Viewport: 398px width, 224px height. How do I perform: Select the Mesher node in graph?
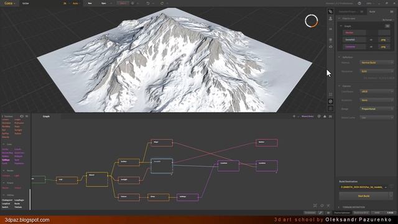click(267, 142)
